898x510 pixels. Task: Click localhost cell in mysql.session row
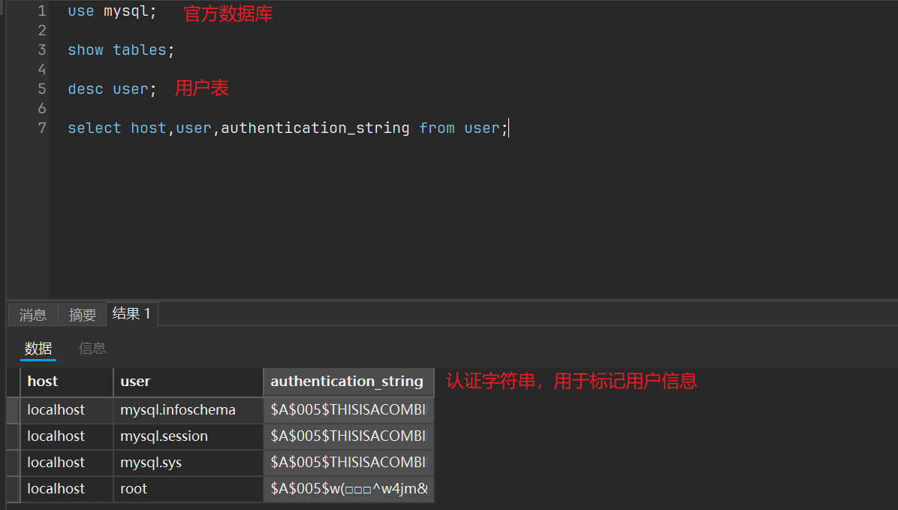pyautogui.click(x=66, y=436)
